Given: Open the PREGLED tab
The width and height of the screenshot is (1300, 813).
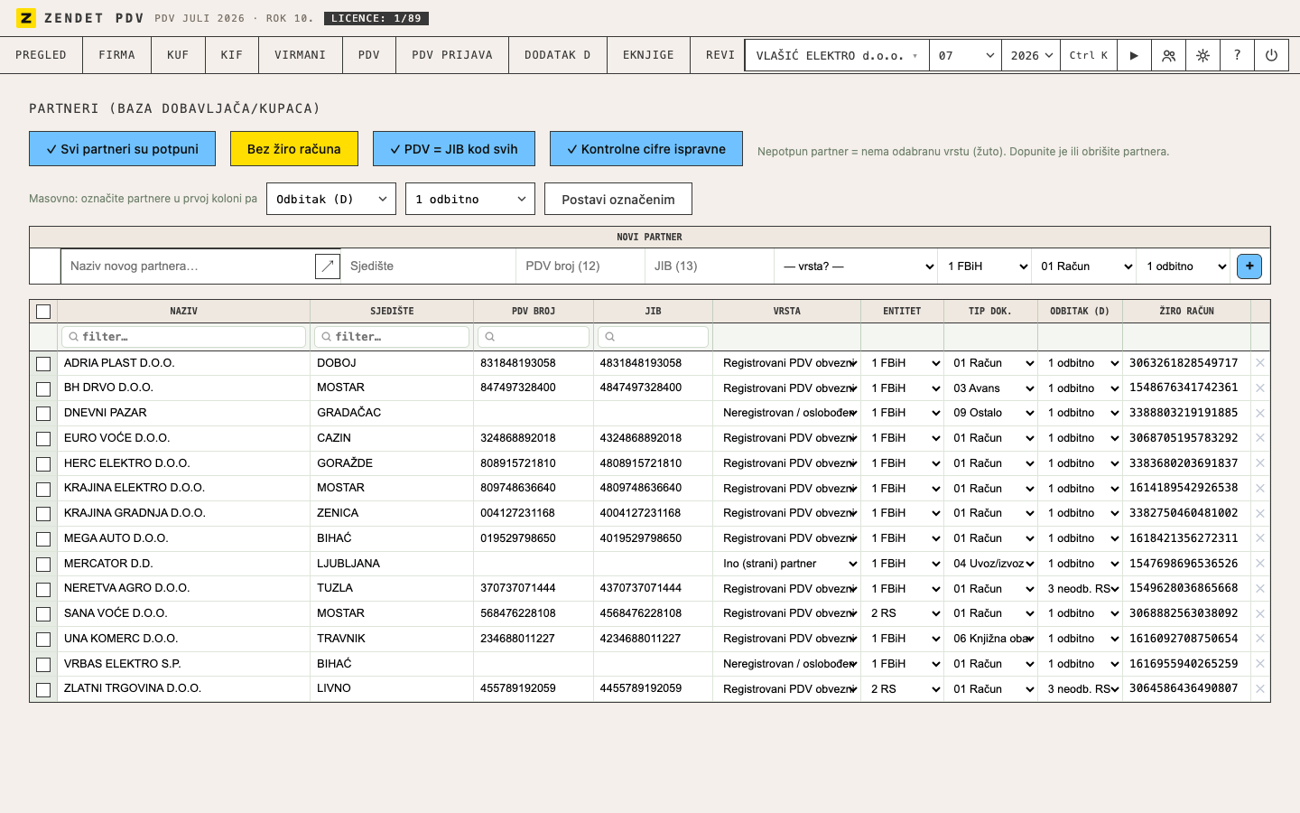Looking at the screenshot, I should [41, 55].
